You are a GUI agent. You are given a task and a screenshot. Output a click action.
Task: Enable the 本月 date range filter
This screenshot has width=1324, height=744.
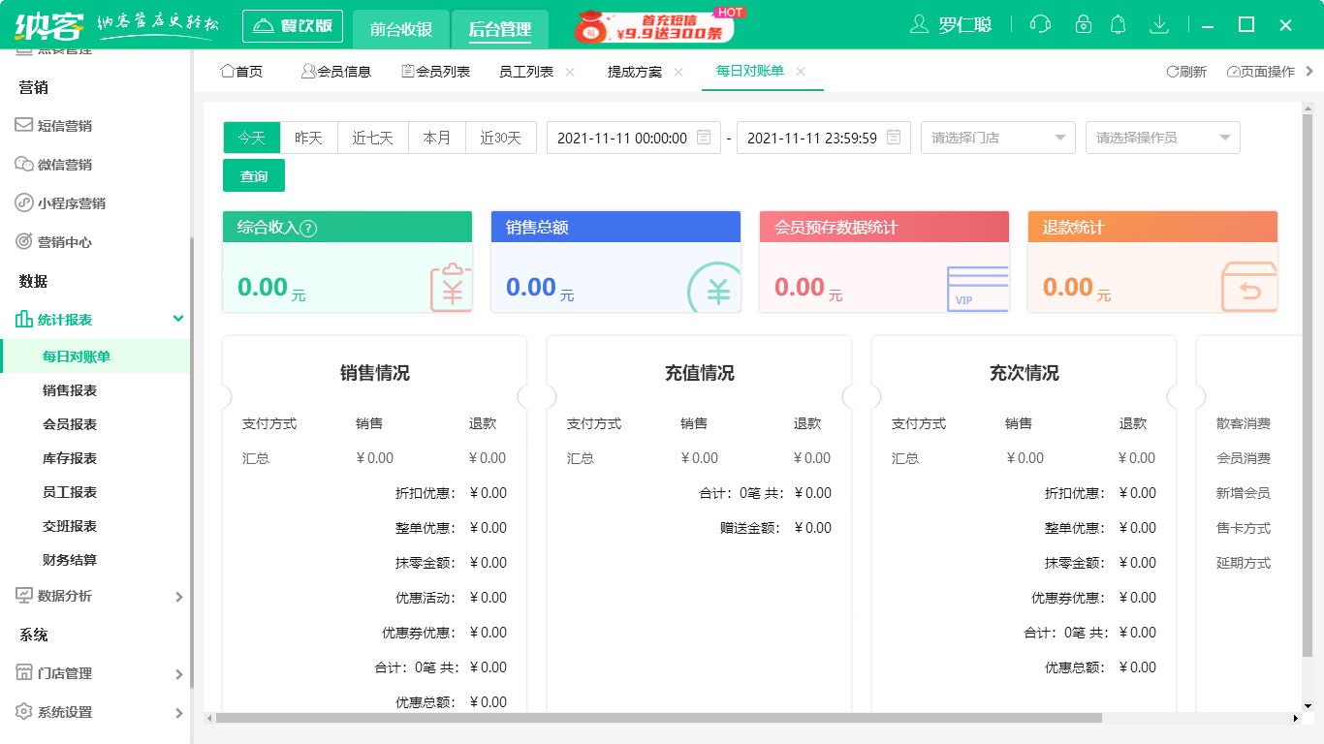point(436,138)
